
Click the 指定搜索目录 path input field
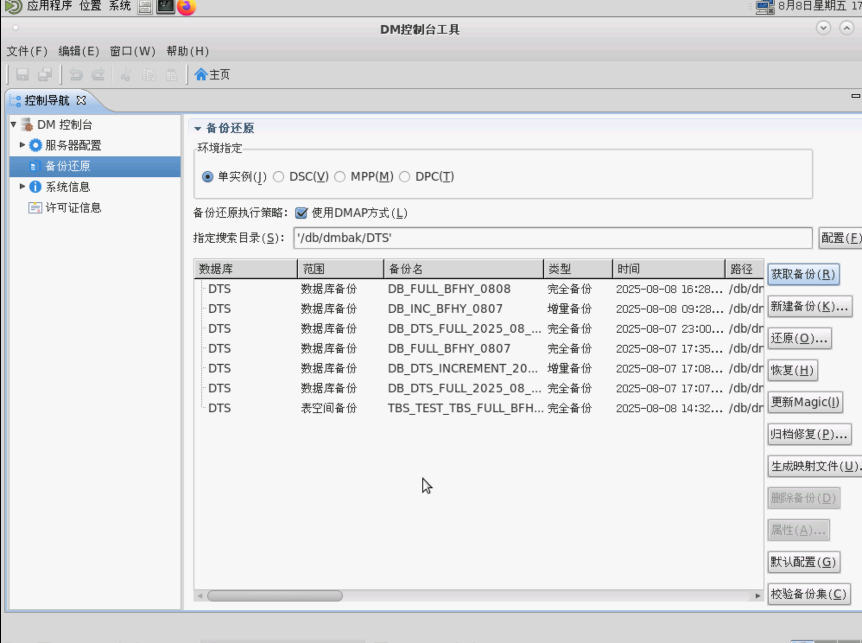click(552, 238)
